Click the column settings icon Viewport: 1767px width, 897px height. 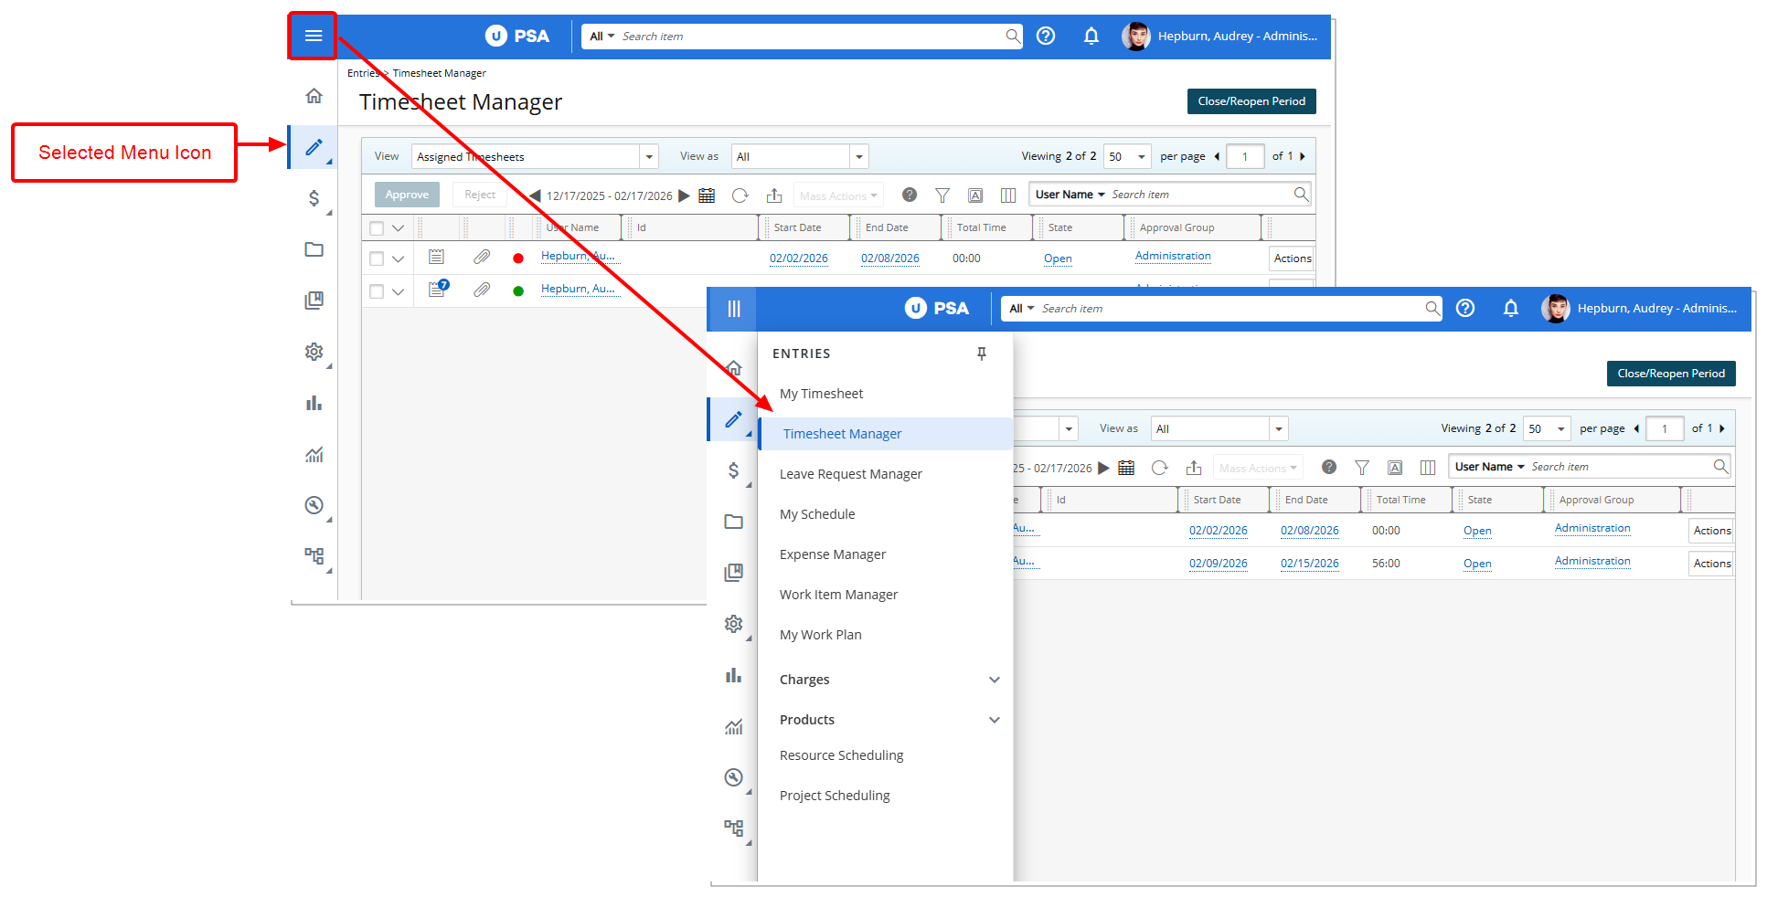click(1008, 195)
